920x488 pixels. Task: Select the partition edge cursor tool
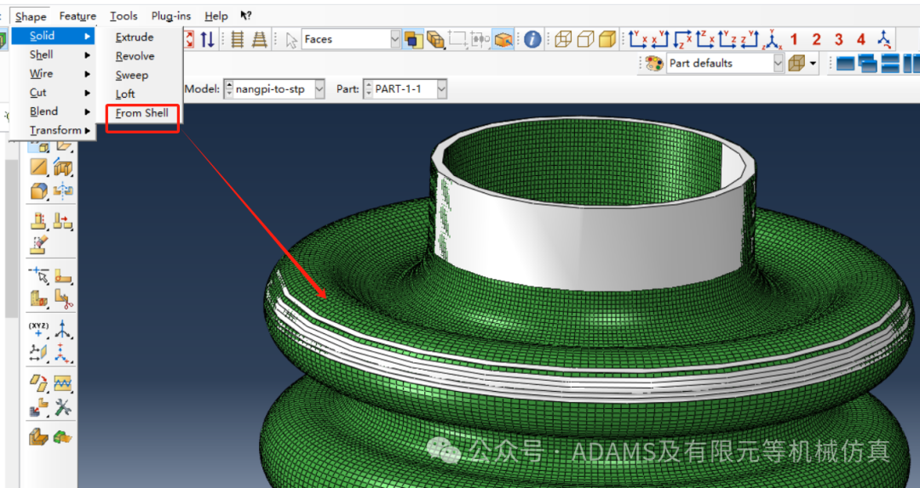(38, 275)
